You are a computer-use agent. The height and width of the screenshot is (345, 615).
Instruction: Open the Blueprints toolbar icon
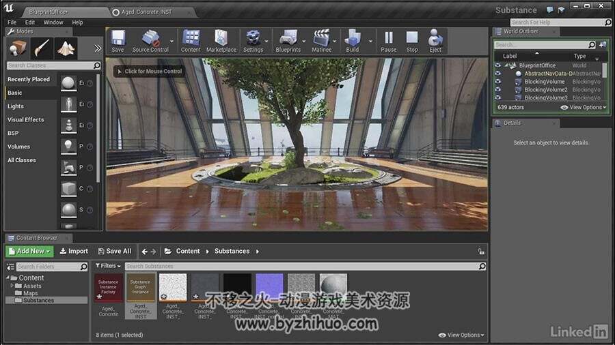point(288,41)
